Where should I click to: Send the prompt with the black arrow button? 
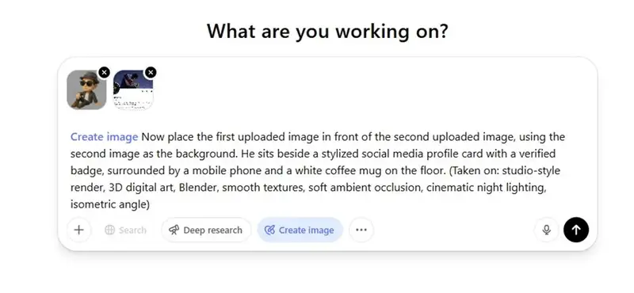(x=576, y=230)
